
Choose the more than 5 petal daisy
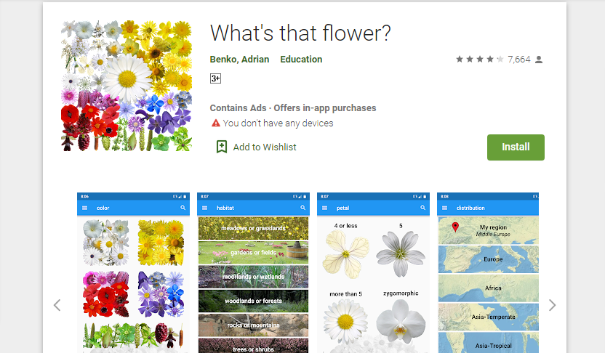(345, 321)
